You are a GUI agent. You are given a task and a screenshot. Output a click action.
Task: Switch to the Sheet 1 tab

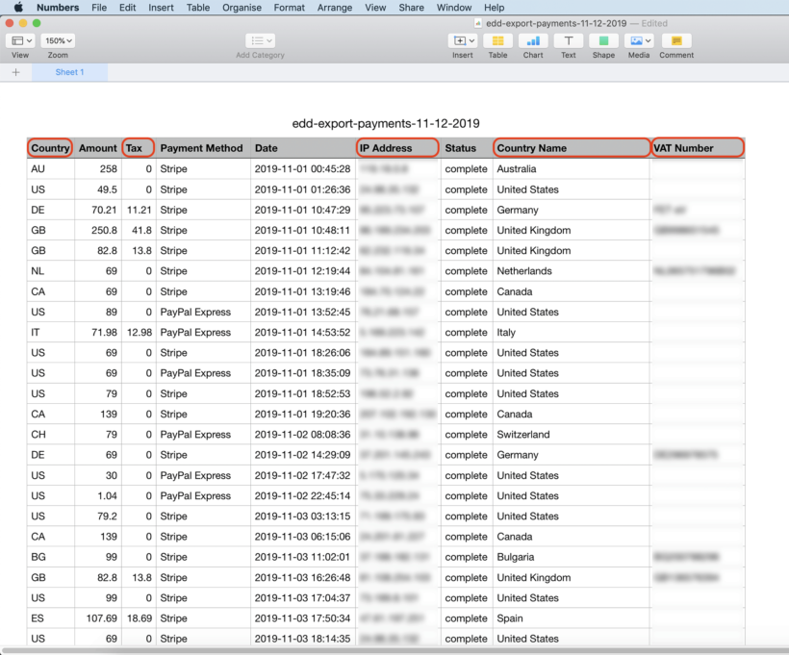tap(68, 71)
